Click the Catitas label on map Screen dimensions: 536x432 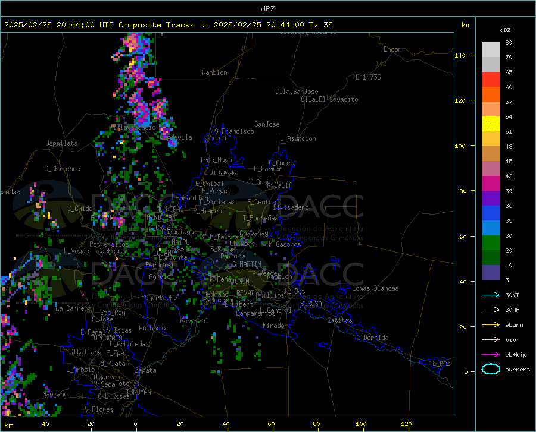[x=339, y=320]
